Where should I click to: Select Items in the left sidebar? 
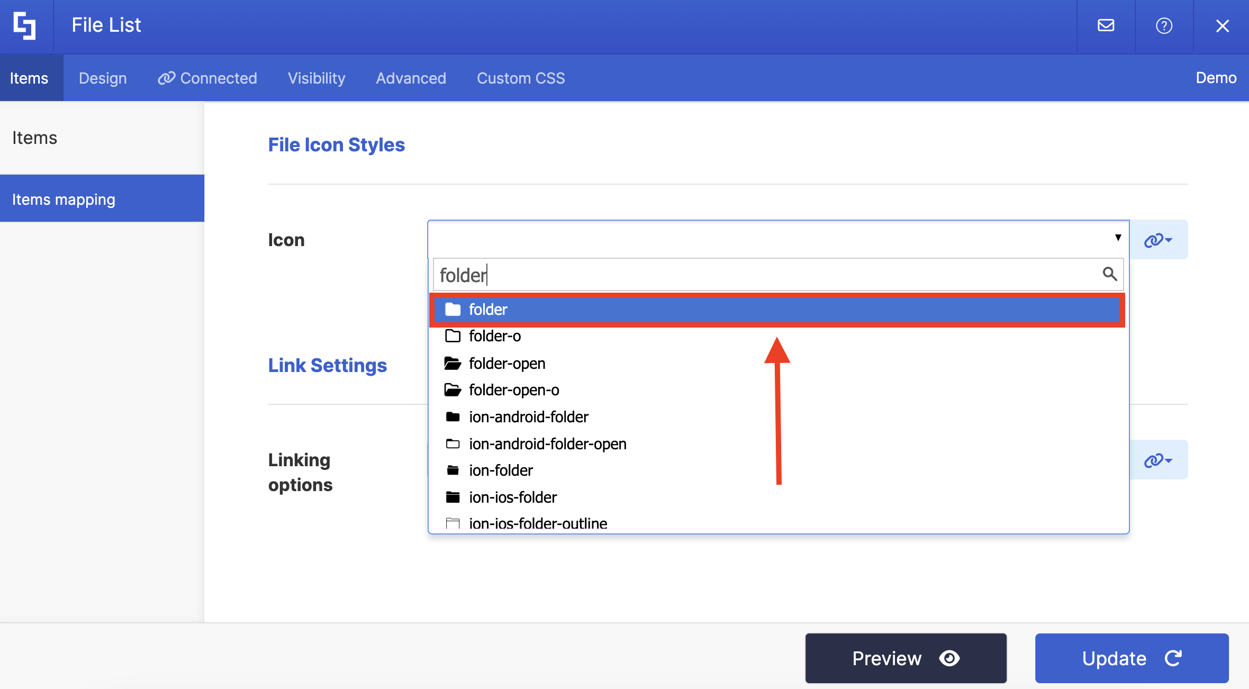[35, 138]
